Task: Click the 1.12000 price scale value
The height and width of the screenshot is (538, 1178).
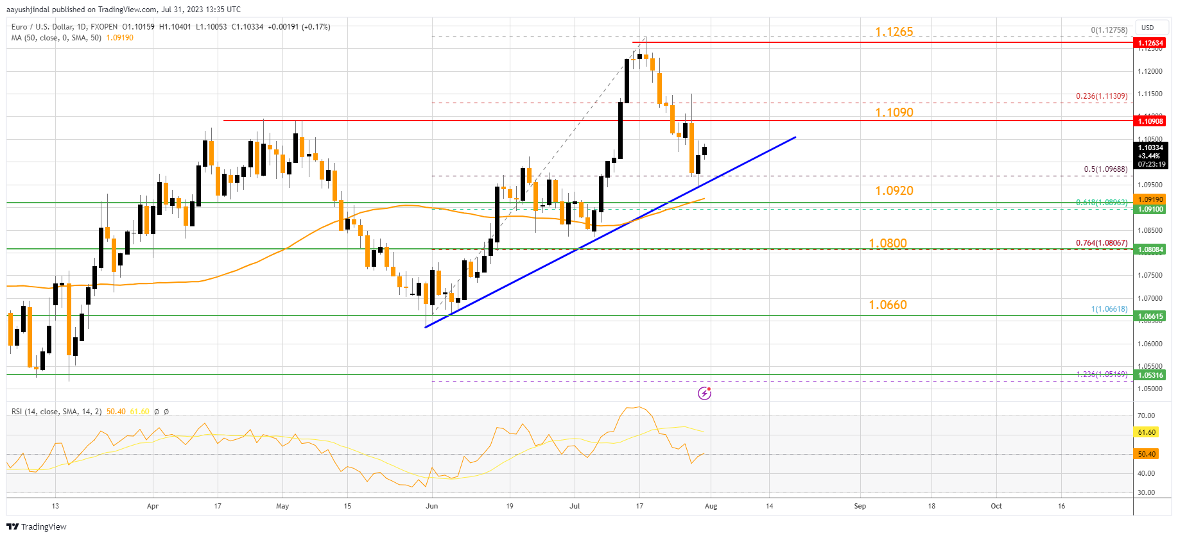Action: [1150, 71]
